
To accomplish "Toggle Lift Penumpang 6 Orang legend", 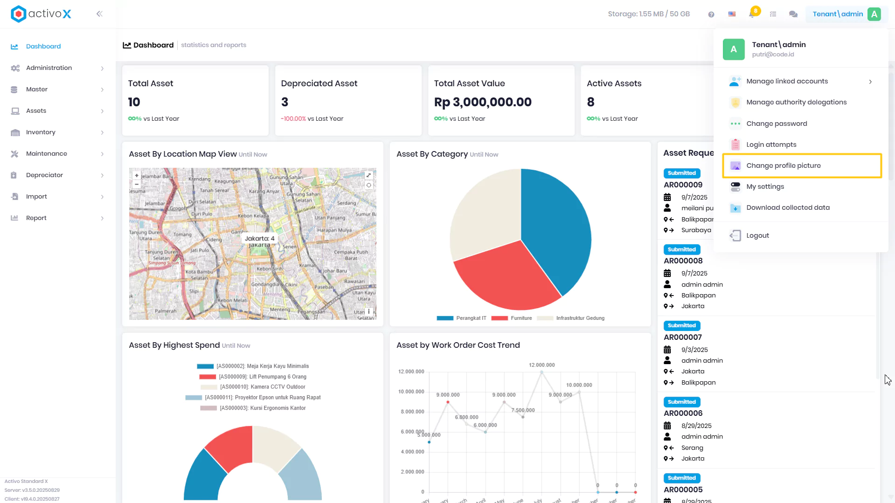I will click(x=253, y=377).
